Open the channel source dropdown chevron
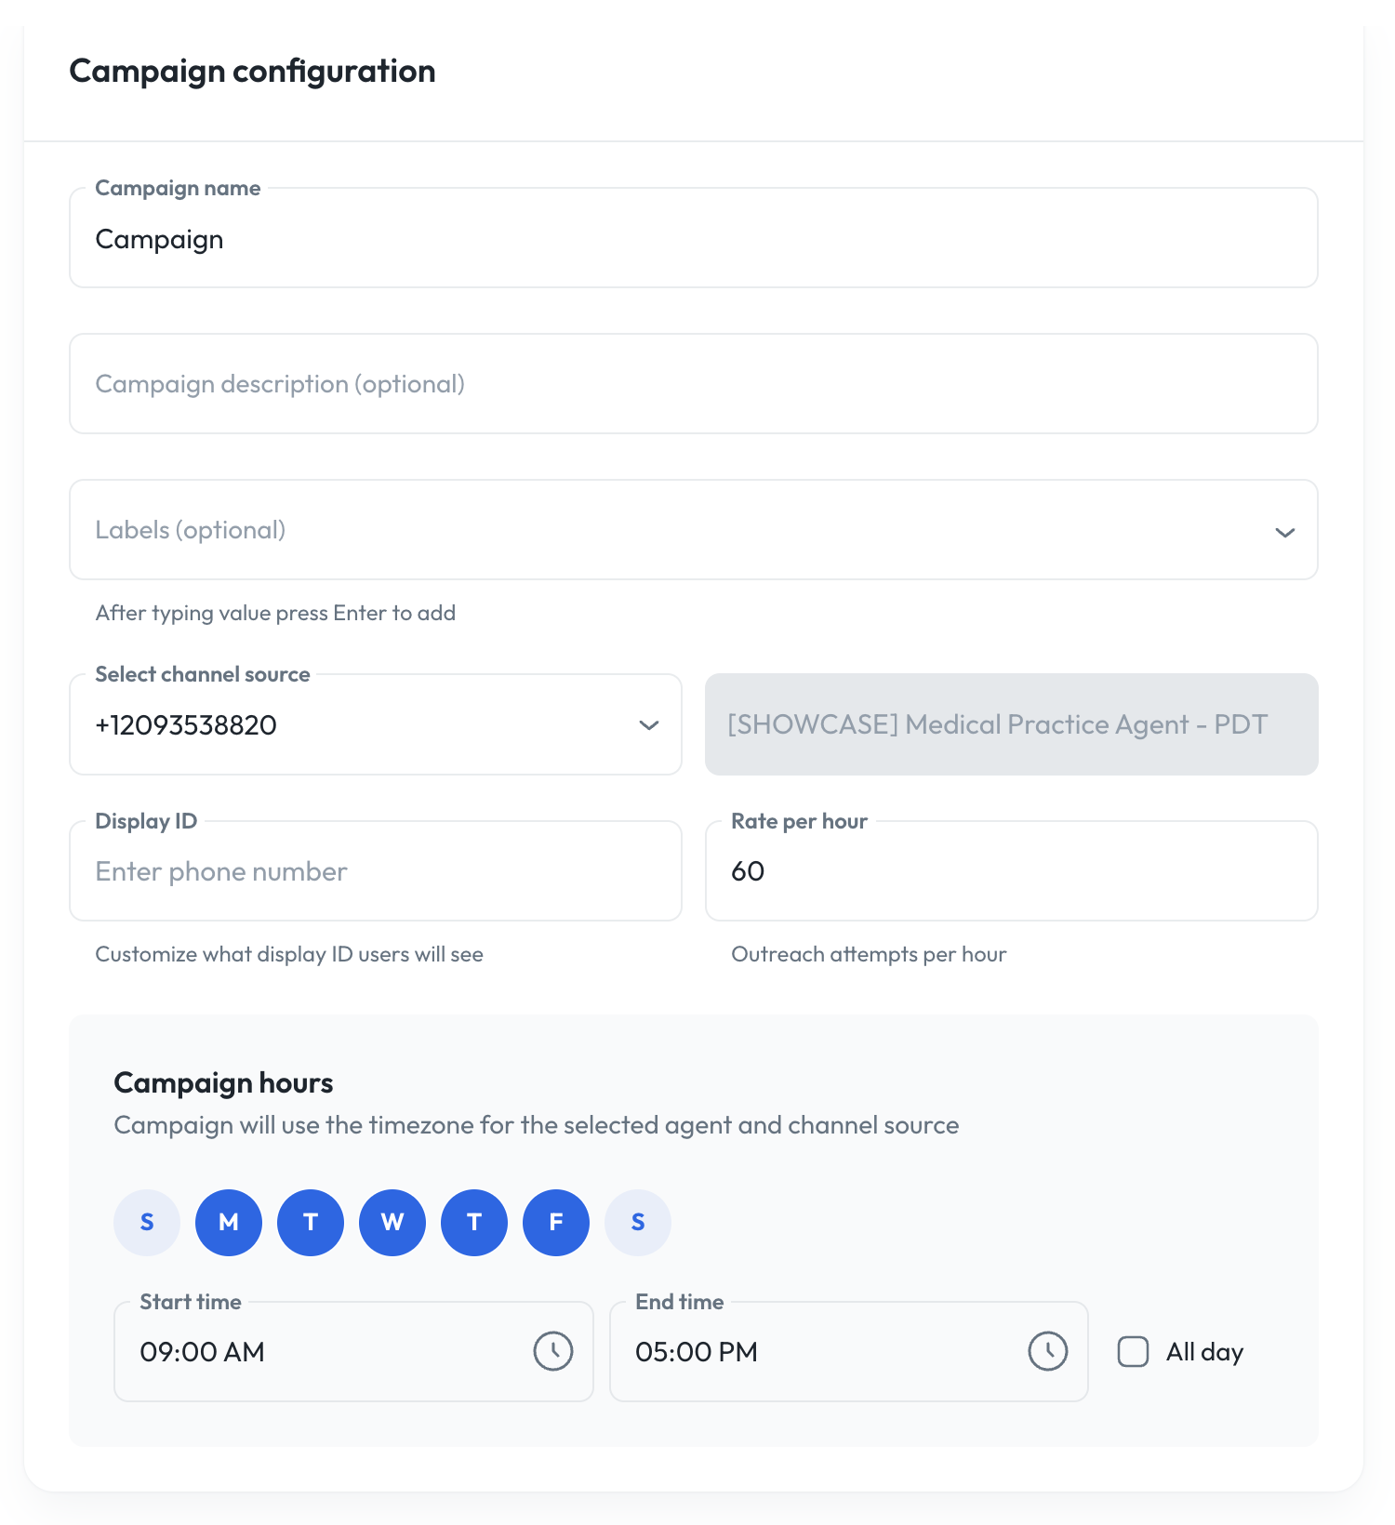1395x1525 pixels. (649, 724)
